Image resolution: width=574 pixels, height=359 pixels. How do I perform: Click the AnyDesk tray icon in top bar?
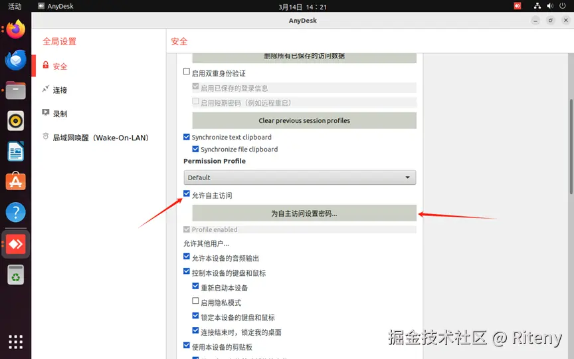click(x=518, y=6)
